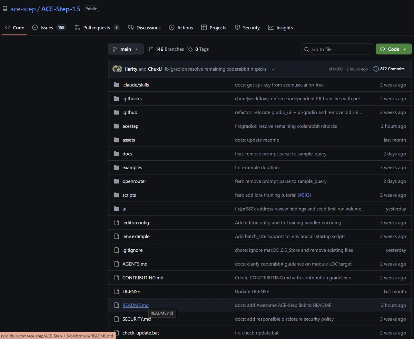414x339 pixels.
Task: Click the SECURITY.md file icon
Action: coord(116,319)
